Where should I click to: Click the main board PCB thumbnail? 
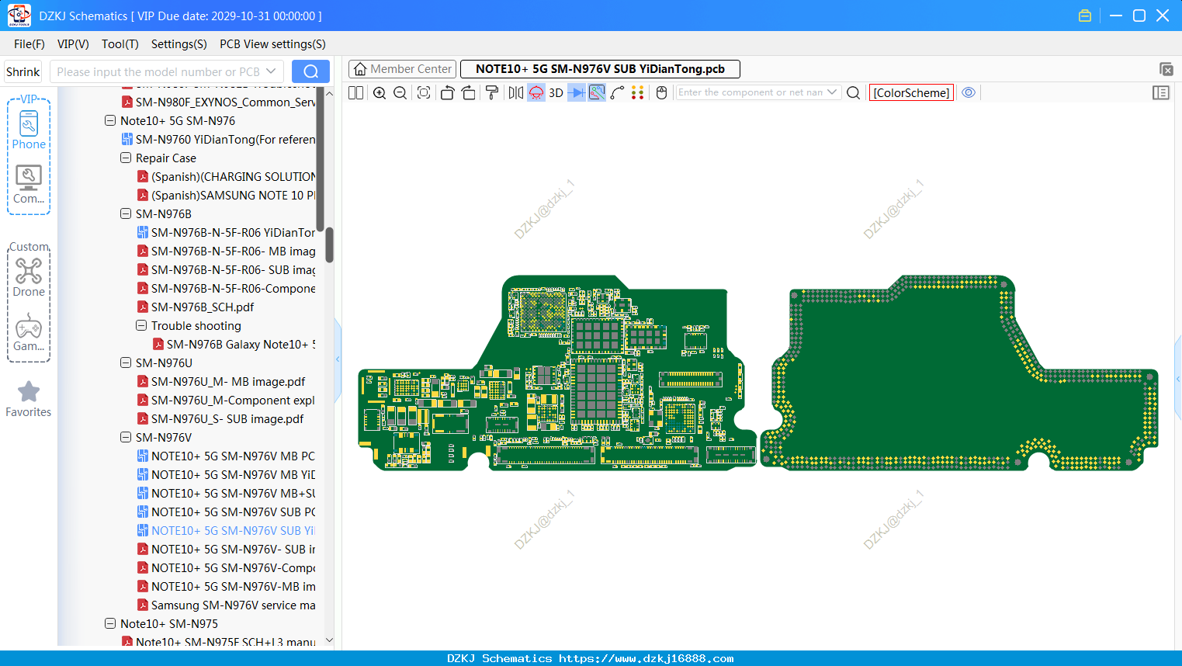pyautogui.click(x=557, y=373)
